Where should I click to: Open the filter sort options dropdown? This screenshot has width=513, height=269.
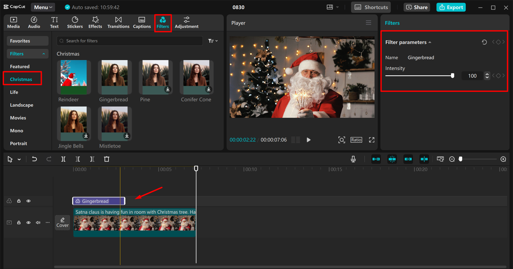(213, 41)
